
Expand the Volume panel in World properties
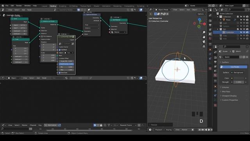pos(225,87)
